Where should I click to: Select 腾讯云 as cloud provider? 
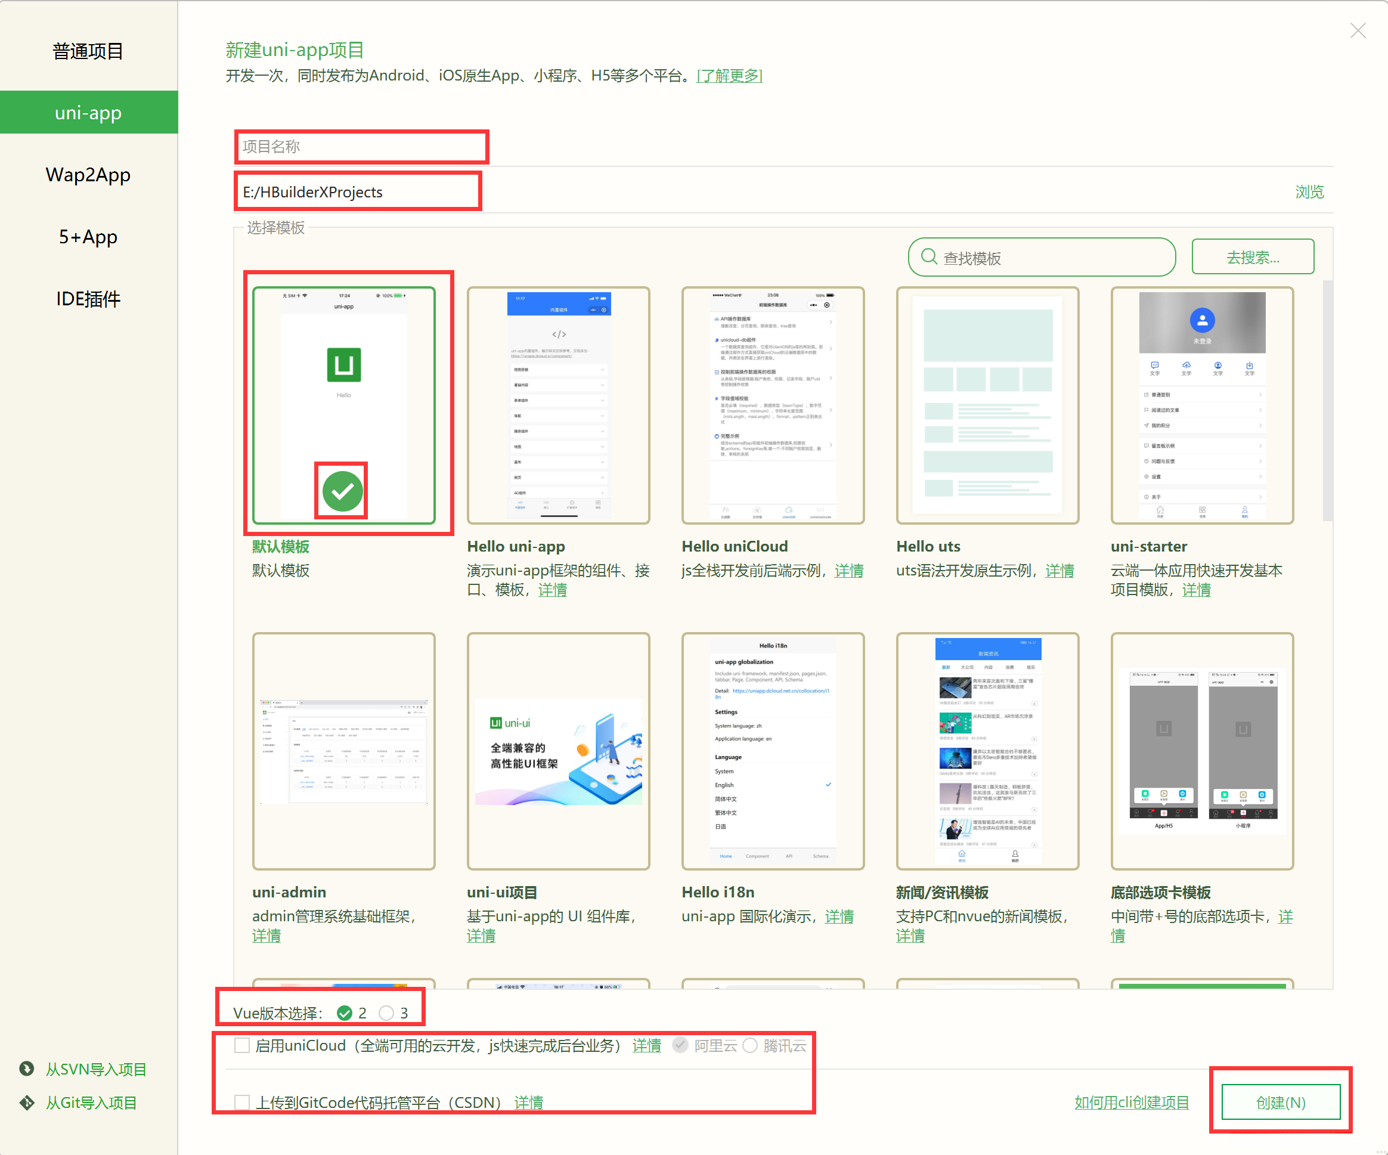coord(750,1045)
